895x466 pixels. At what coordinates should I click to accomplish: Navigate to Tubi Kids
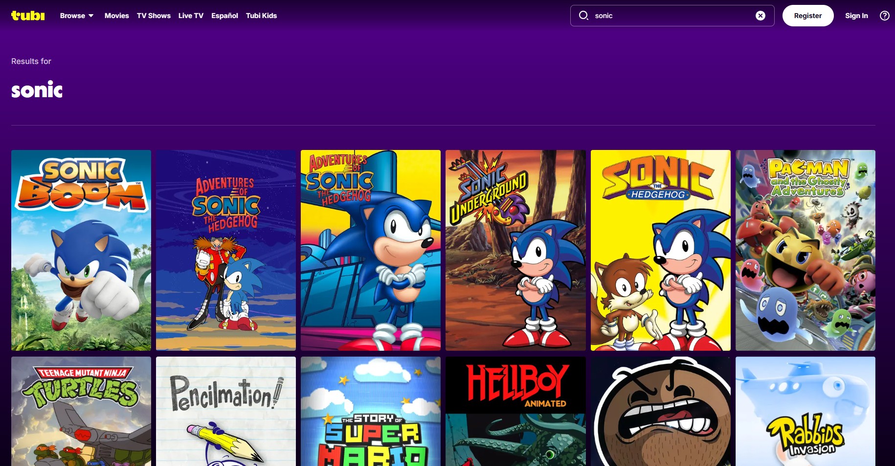click(x=261, y=16)
